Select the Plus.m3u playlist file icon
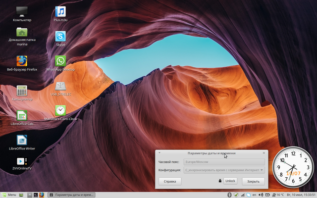This screenshot has width=317, height=198. (x=60, y=11)
